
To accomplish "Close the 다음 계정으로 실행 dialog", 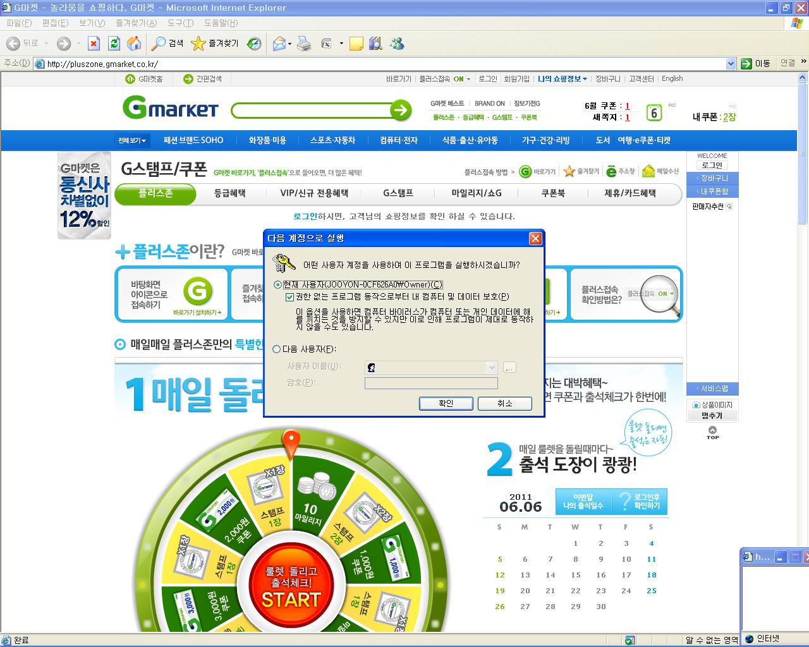I will [535, 238].
